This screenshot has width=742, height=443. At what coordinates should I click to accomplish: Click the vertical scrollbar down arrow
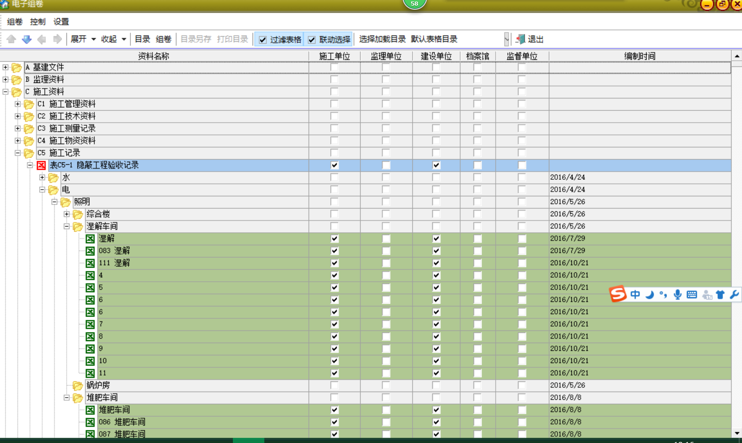(x=737, y=434)
